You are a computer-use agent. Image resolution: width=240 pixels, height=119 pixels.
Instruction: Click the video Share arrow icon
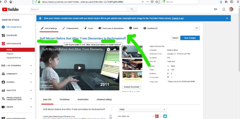coord(115,49)
